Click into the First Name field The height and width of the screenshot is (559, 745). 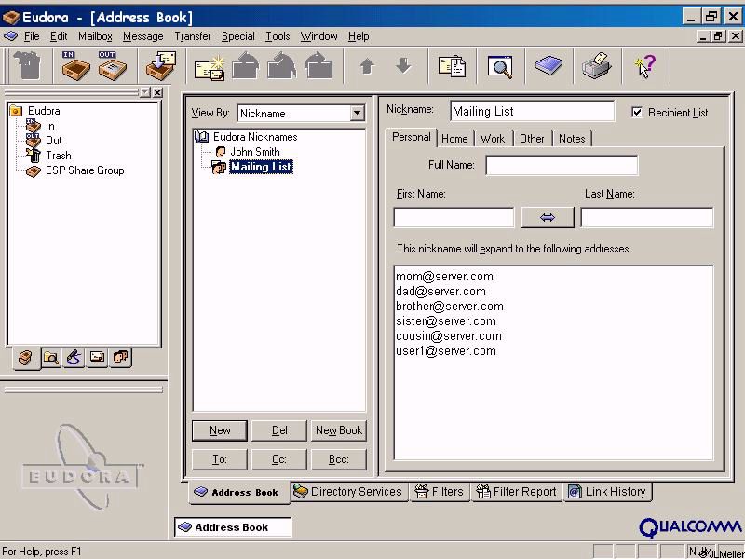point(454,218)
